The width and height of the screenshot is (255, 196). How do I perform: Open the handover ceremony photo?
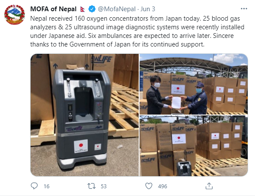194,84
